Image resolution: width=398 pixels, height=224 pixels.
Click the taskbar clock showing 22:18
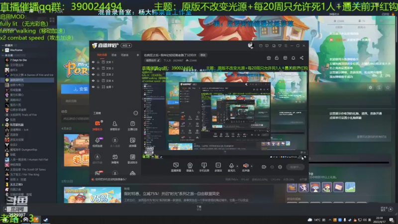pyautogui.click(x=380, y=220)
